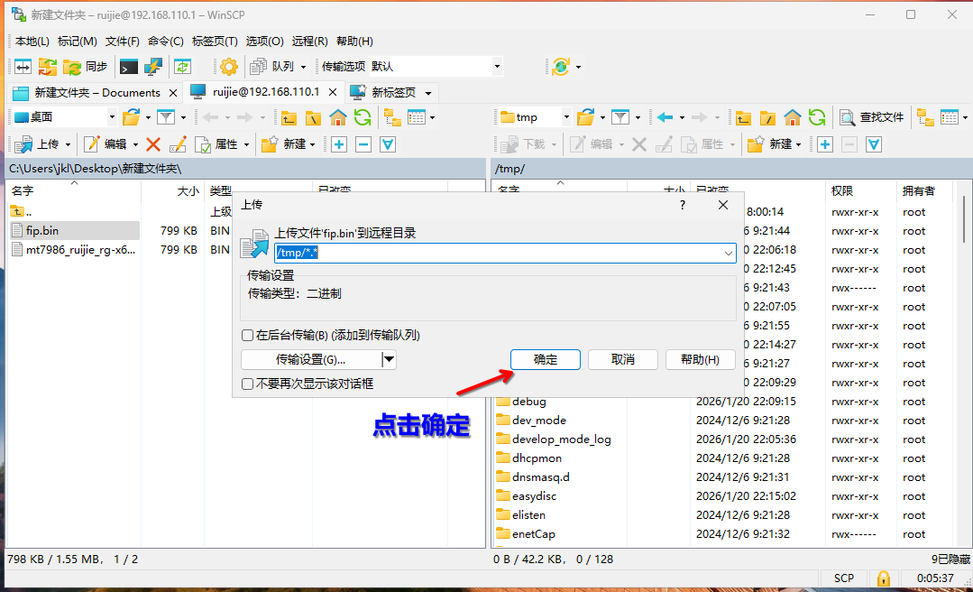This screenshot has height=592, width=973.
Task: Click the parent directory icon on remote panel
Action: click(741, 118)
